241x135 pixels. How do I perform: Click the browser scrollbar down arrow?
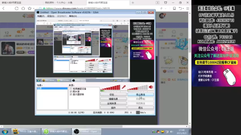190,123
